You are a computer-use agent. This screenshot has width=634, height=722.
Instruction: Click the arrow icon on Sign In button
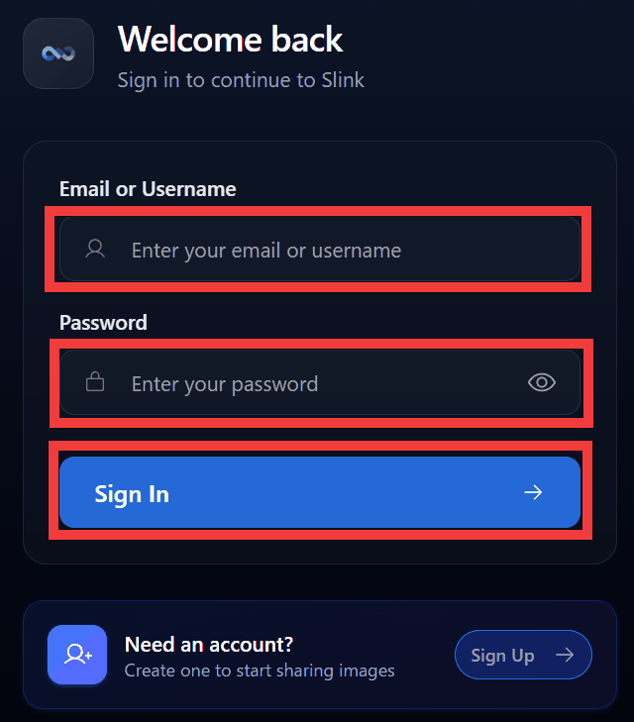[533, 492]
